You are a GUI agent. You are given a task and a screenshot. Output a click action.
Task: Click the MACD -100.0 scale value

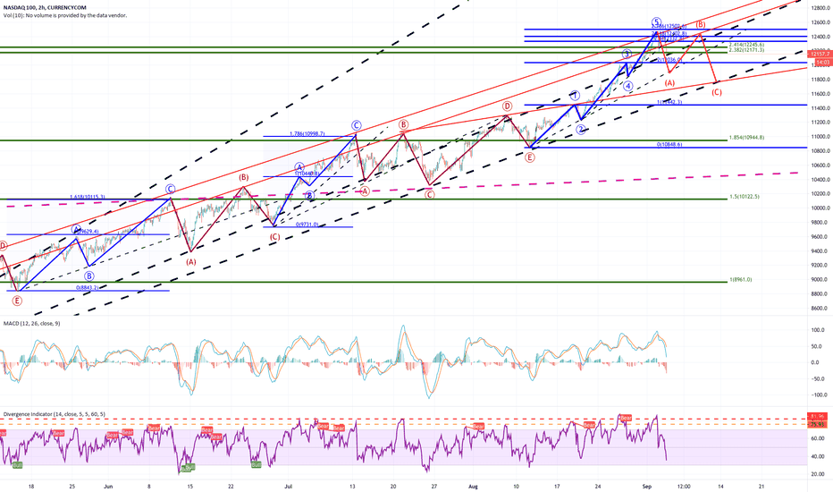pyautogui.click(x=818, y=394)
